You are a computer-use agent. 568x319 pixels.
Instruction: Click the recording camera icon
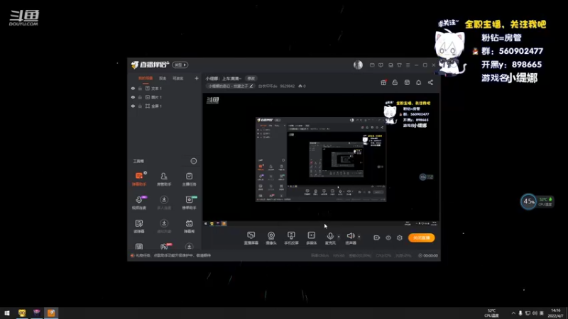[x=377, y=237]
